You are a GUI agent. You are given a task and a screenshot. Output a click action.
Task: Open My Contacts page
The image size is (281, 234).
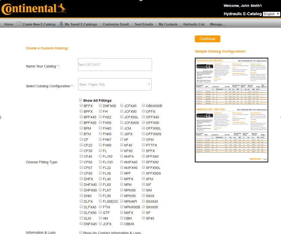pyautogui.click(x=168, y=24)
